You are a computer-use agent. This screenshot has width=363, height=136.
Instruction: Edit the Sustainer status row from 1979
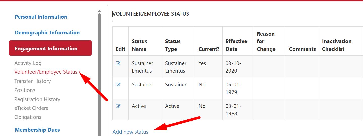tap(118, 85)
